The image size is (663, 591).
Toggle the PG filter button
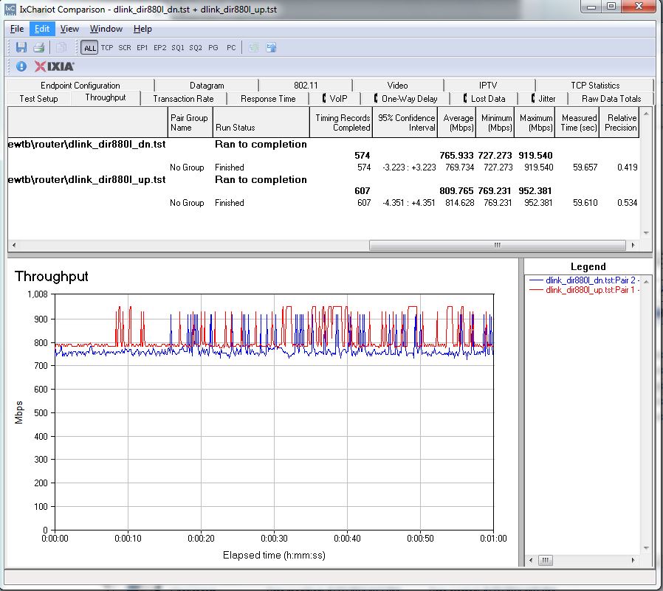pyautogui.click(x=213, y=48)
